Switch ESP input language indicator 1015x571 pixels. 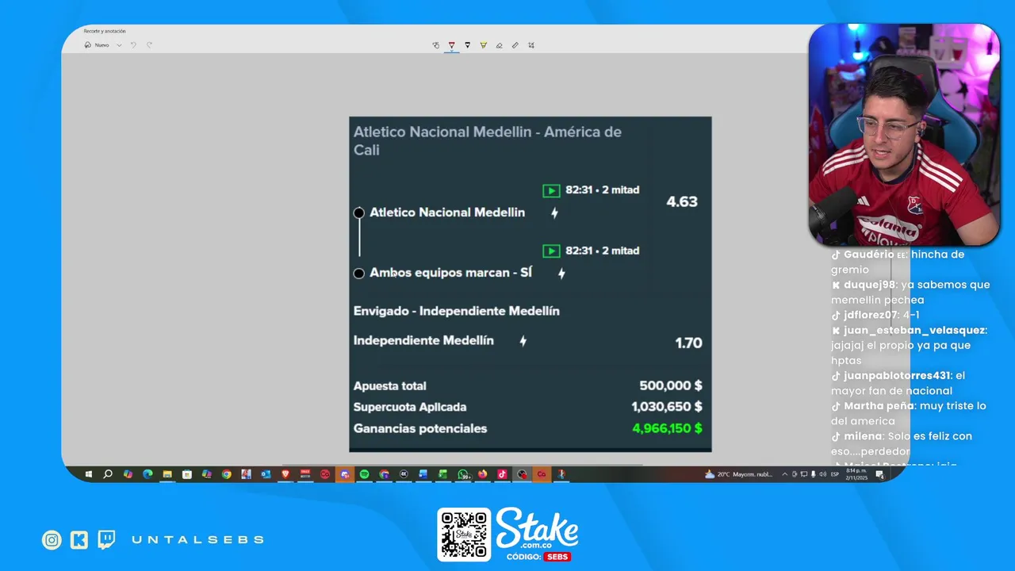tap(835, 474)
